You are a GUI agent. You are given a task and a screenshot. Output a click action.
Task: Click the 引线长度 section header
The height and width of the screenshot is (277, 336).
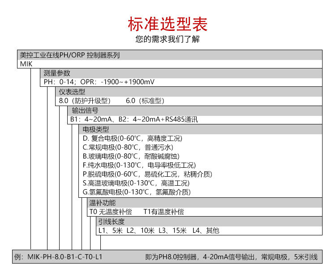coord(112,222)
